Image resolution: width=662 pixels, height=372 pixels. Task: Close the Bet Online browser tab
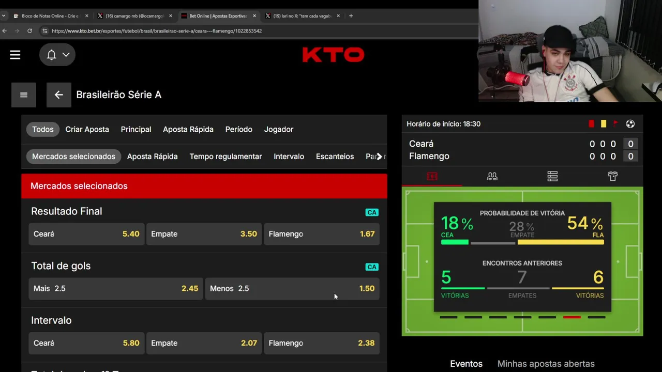coord(254,16)
